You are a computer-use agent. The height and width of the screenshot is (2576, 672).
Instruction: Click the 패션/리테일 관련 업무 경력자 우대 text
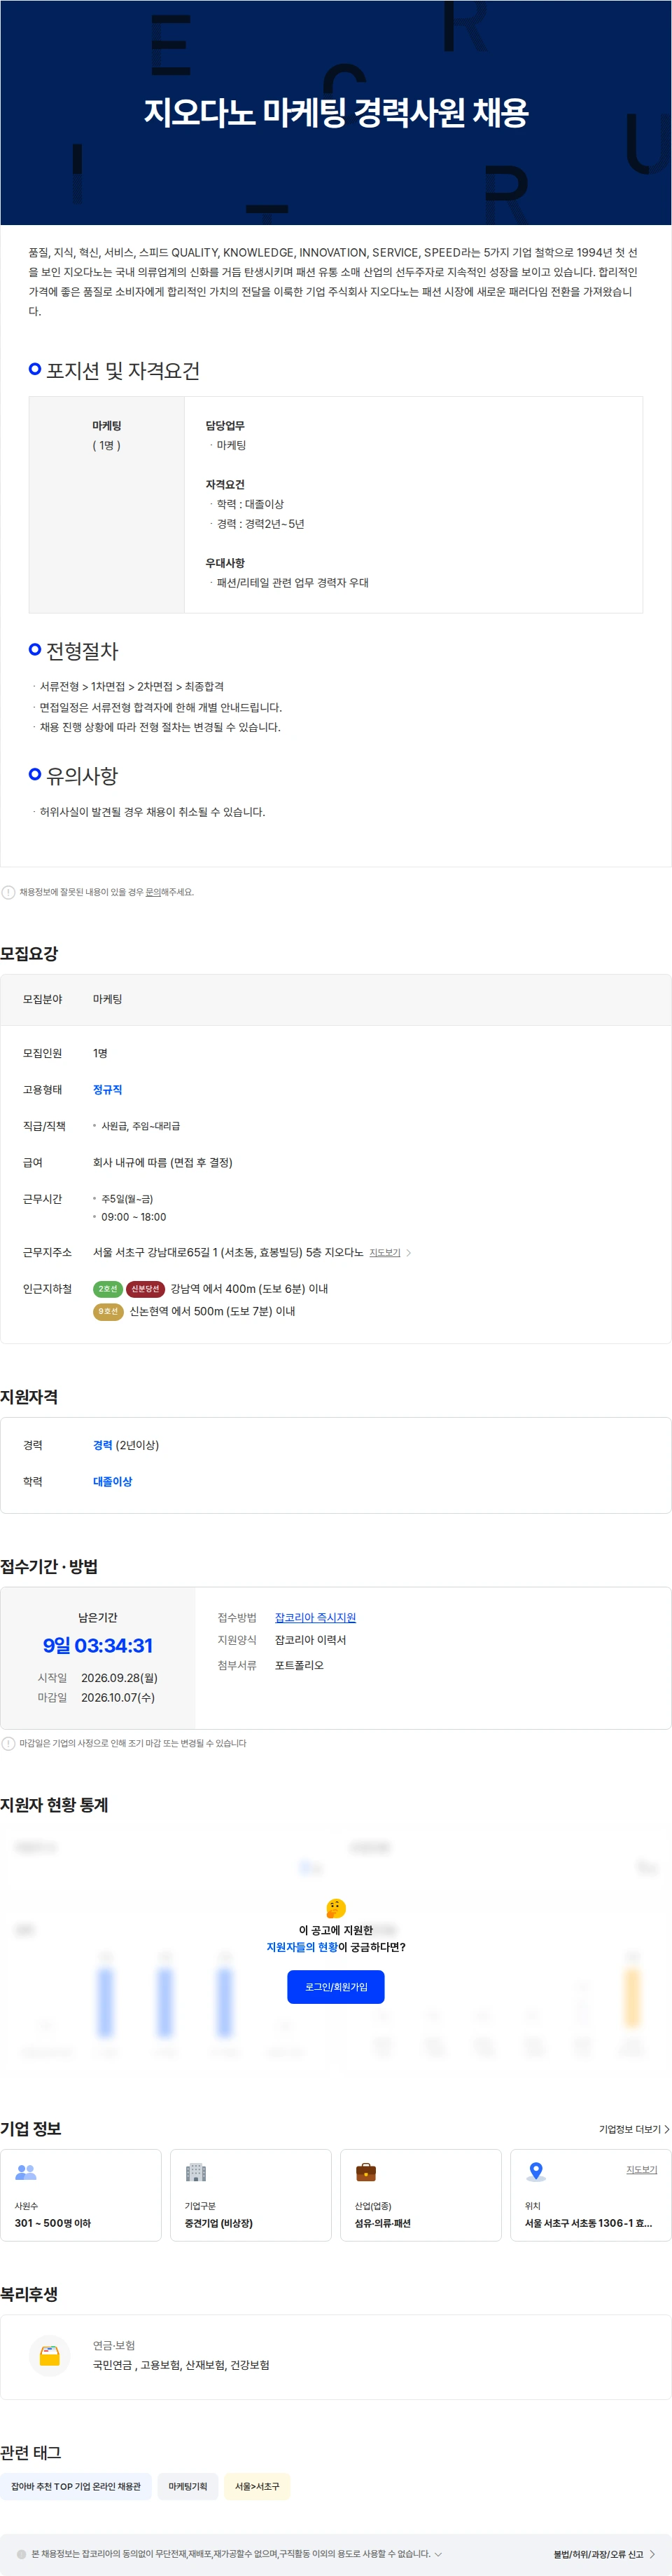click(x=293, y=583)
